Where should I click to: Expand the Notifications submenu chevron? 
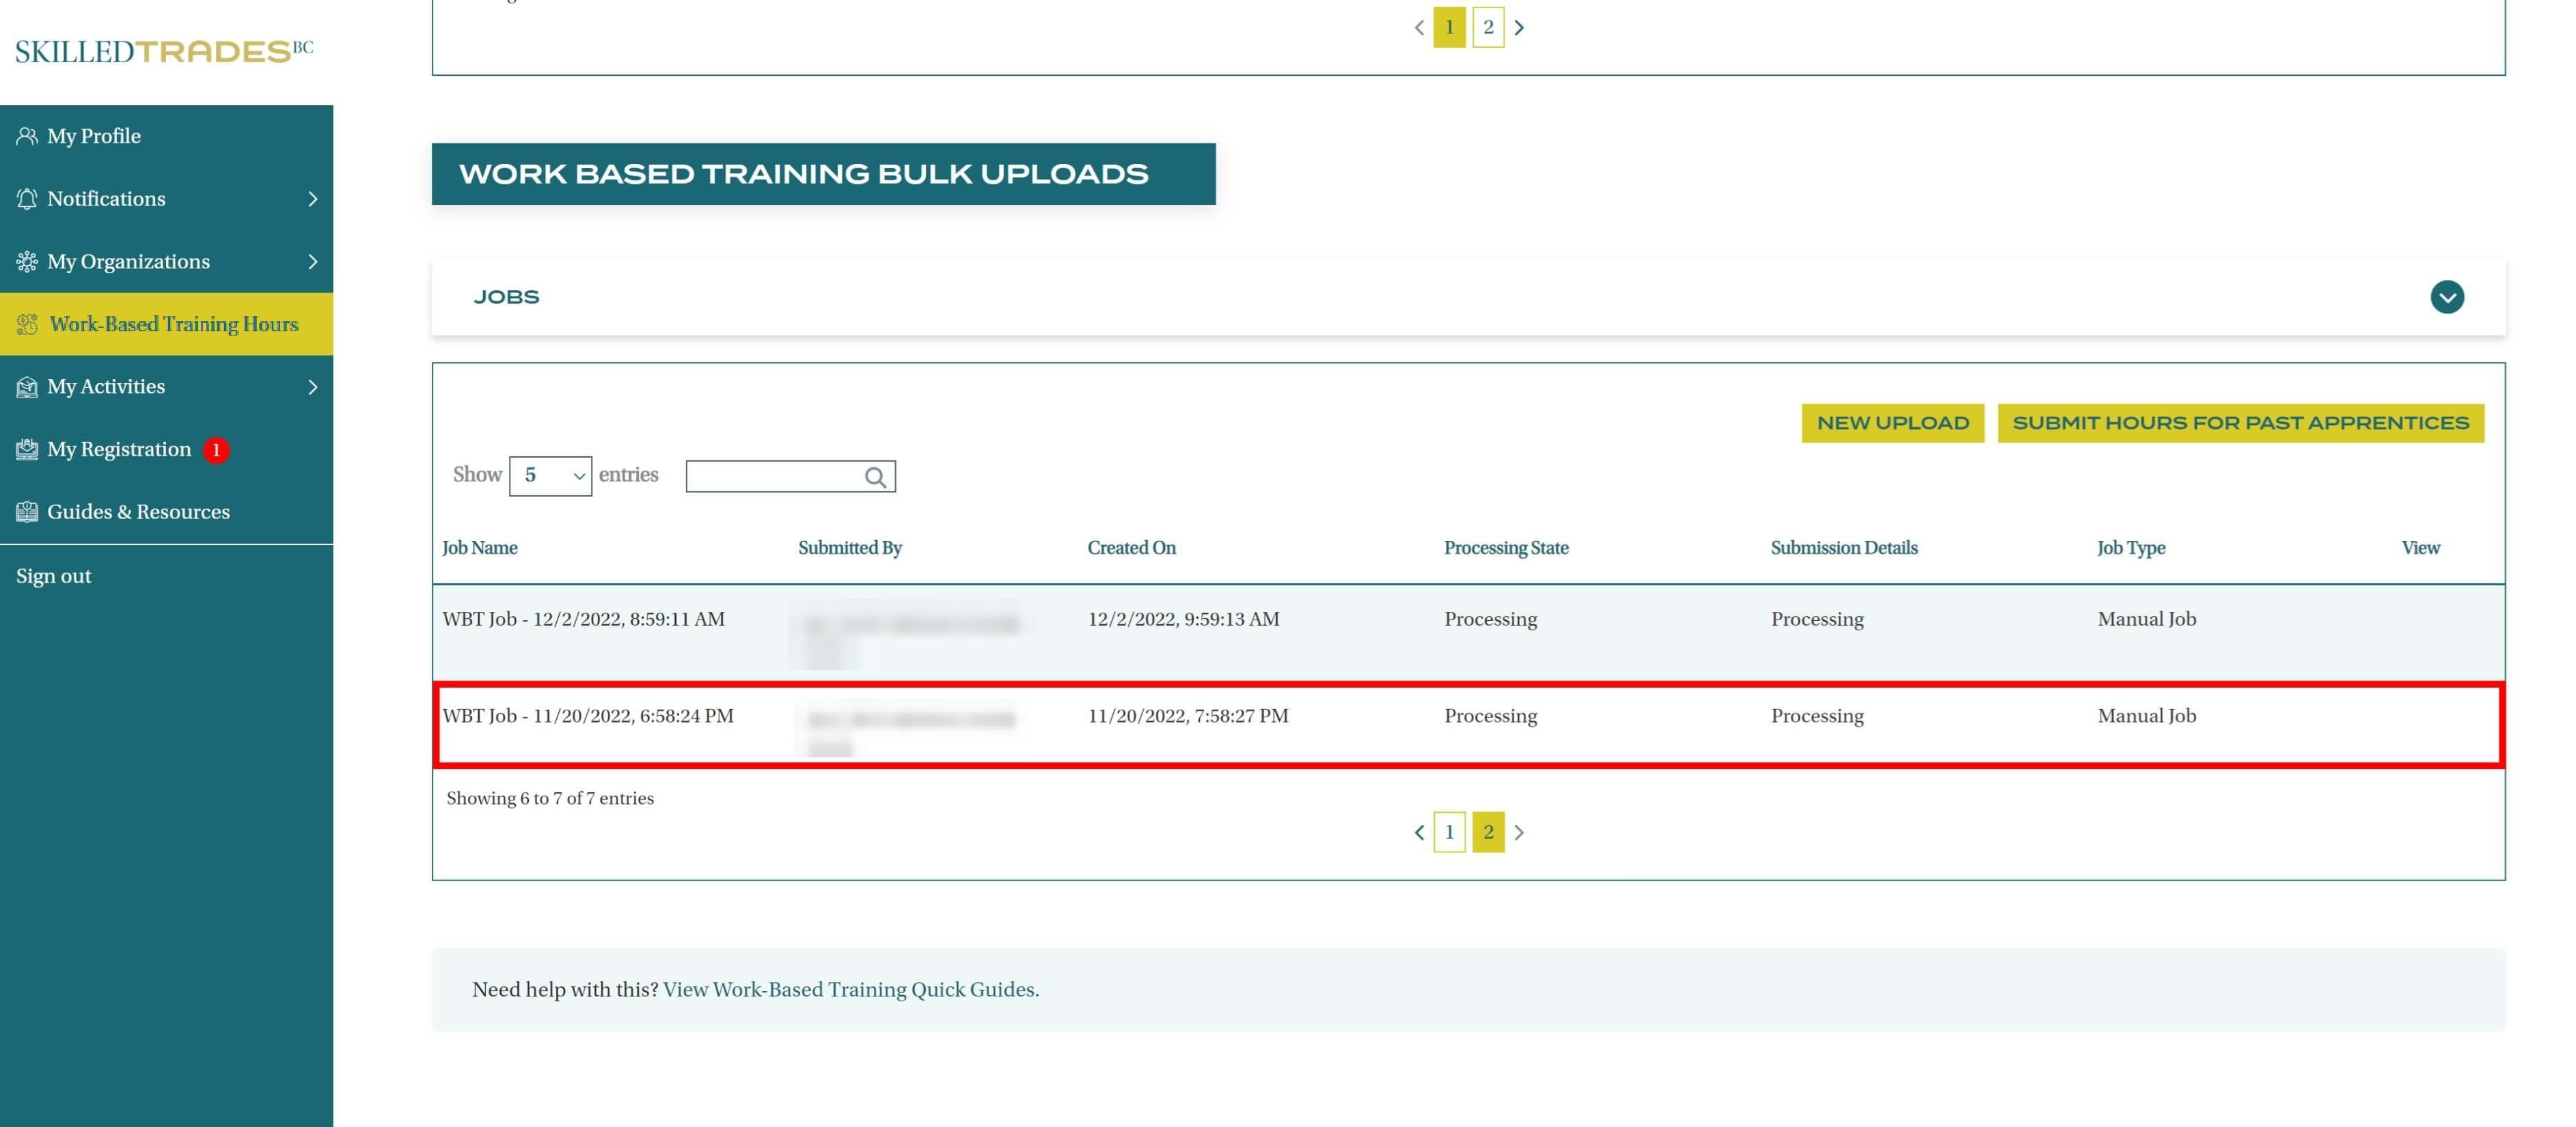coord(313,199)
